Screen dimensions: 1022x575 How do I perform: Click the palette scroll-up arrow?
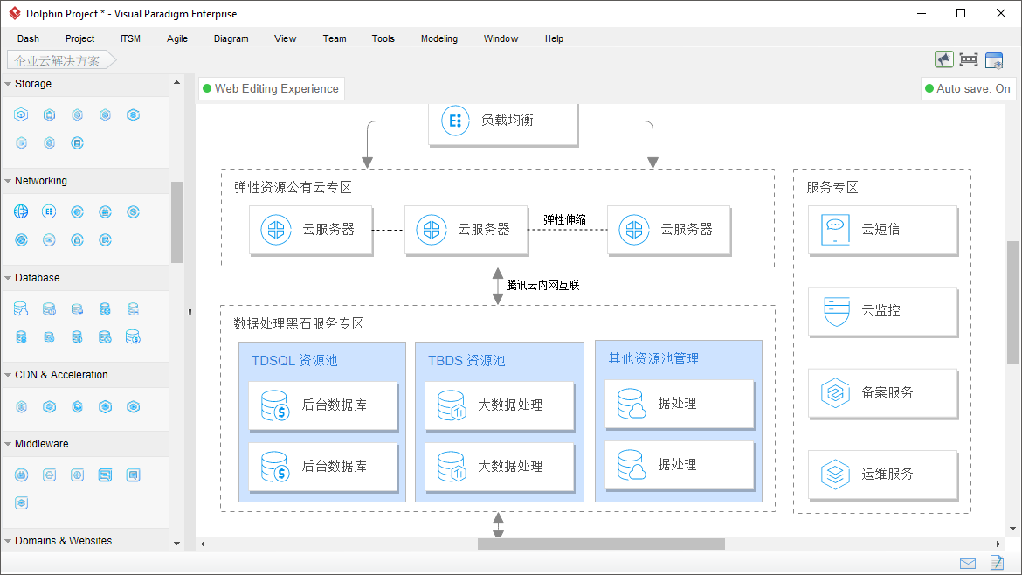(x=176, y=83)
